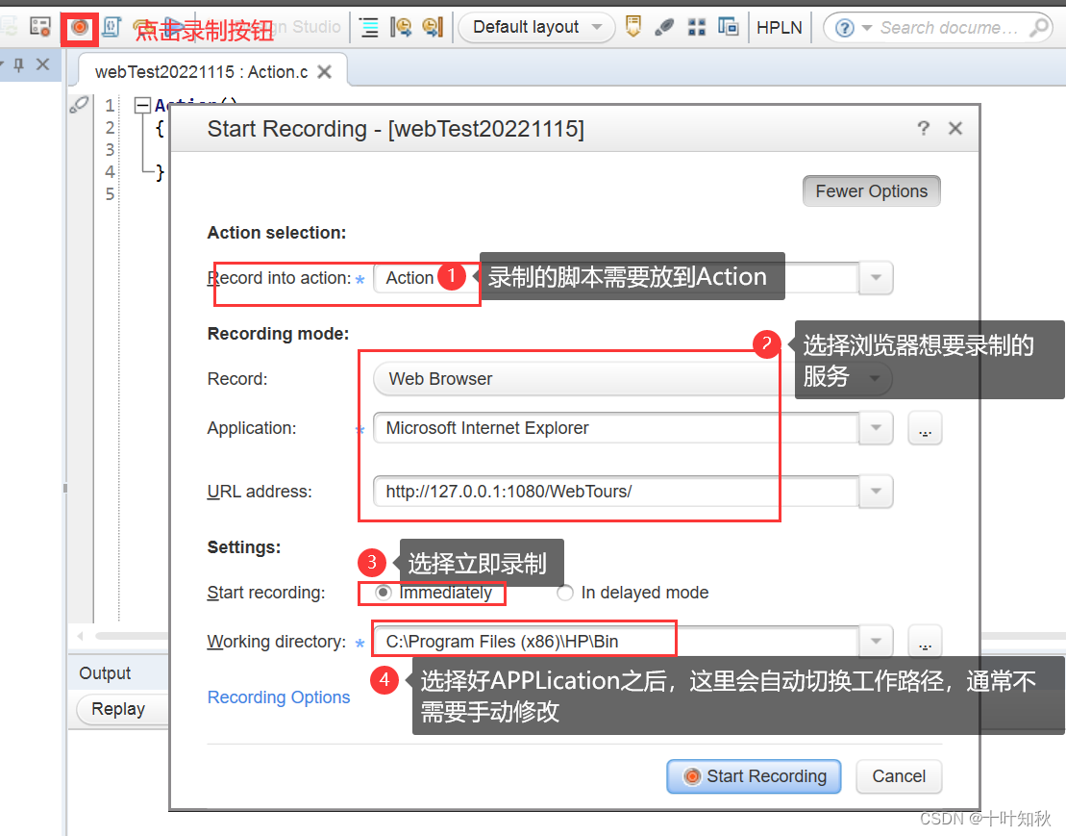Select the Immediately radio button
The height and width of the screenshot is (836, 1066).
(x=384, y=593)
